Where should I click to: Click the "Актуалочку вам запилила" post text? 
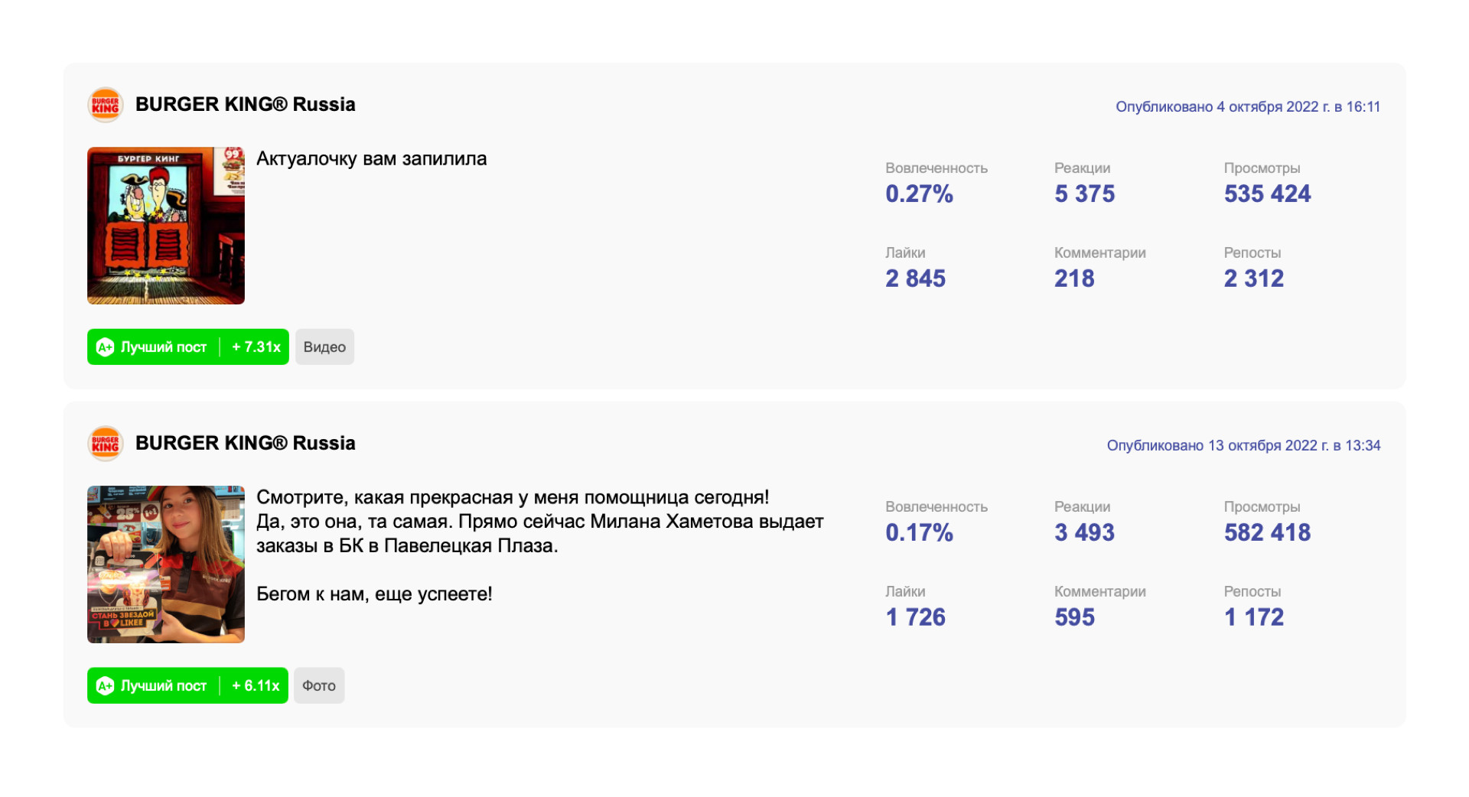click(371, 159)
